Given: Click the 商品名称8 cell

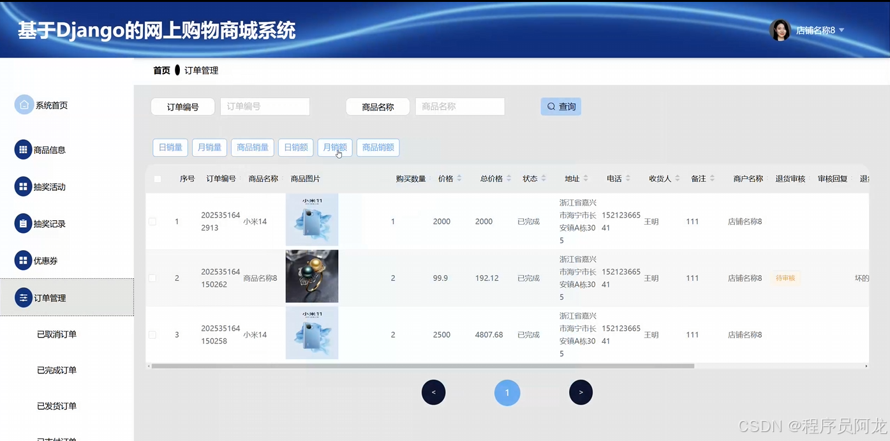Looking at the screenshot, I should tap(260, 278).
